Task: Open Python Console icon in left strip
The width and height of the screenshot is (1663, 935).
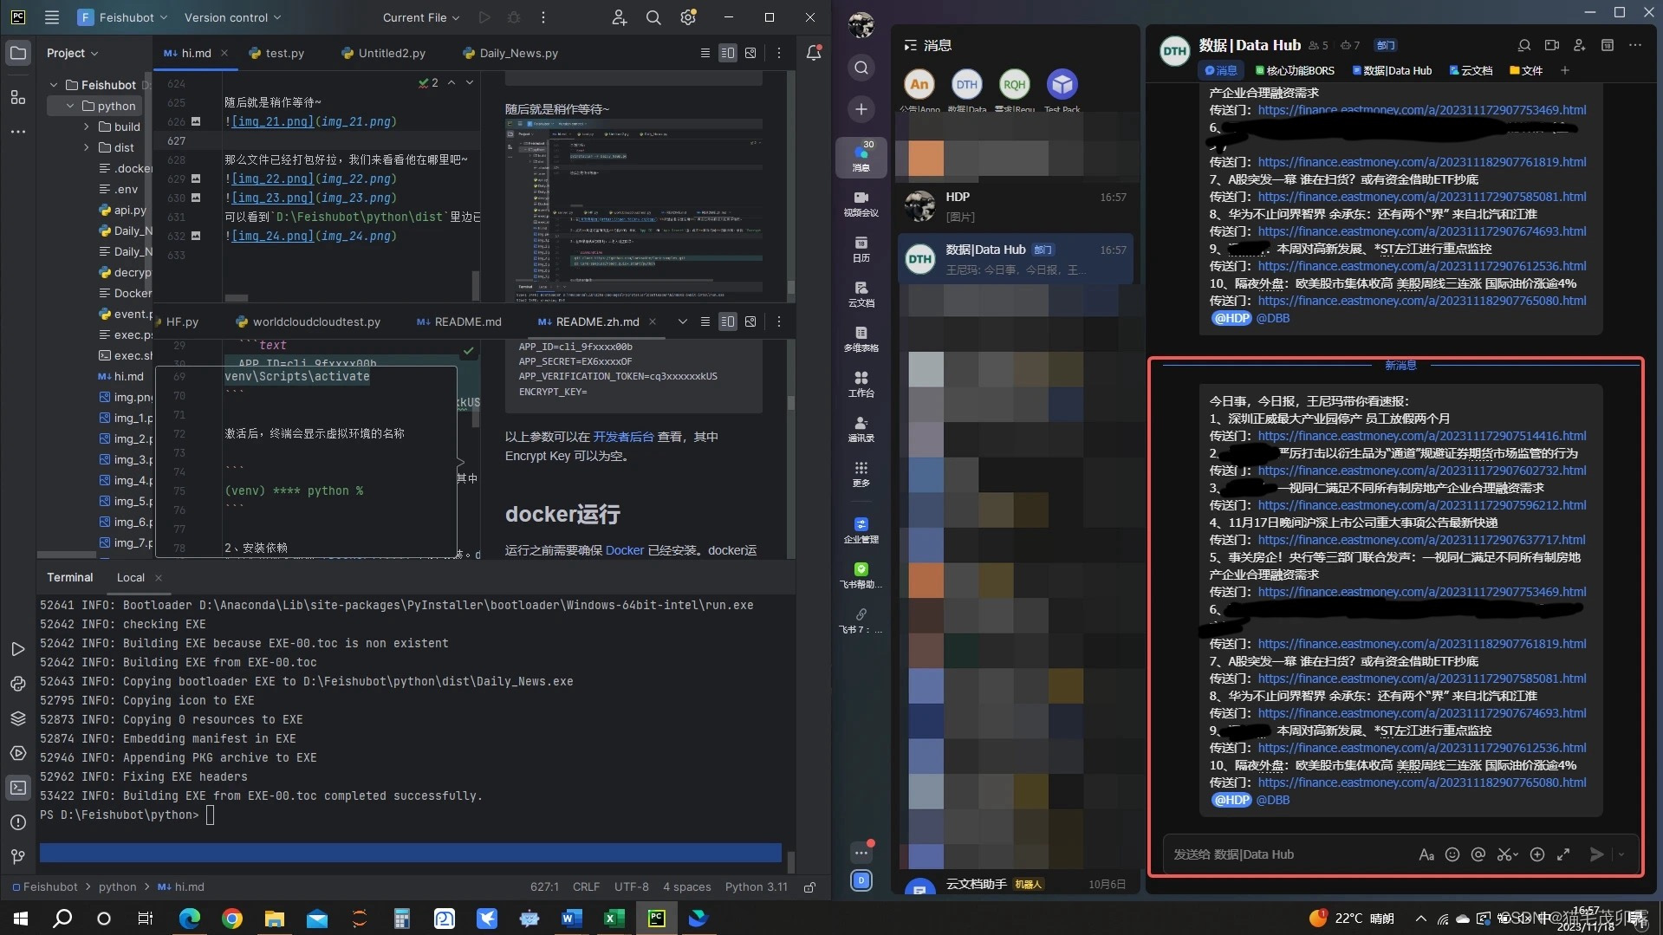Action: point(18,684)
